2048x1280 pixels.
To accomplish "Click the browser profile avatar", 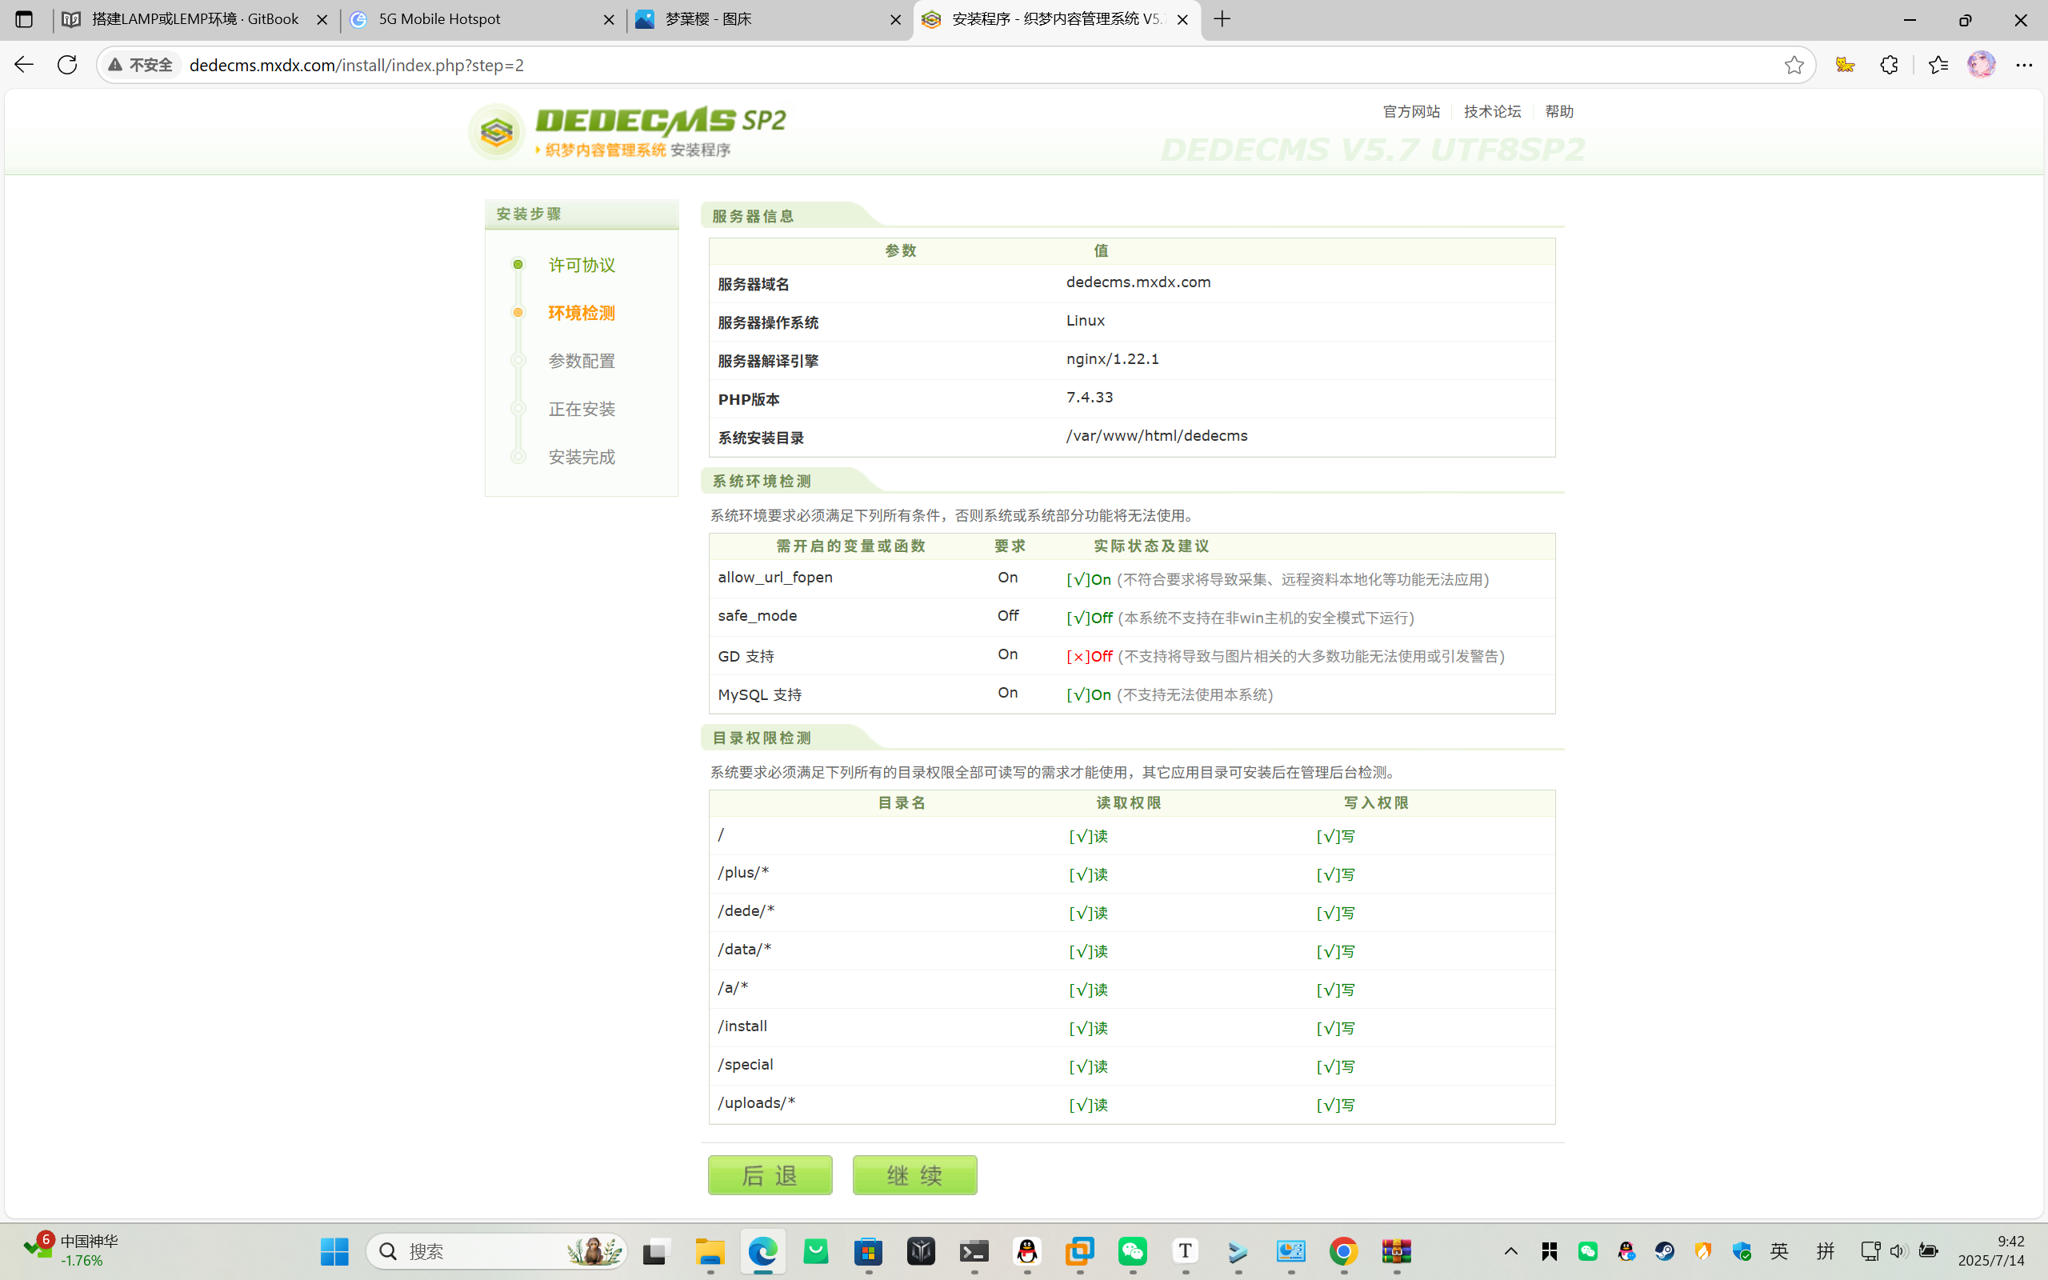I will click(1981, 65).
